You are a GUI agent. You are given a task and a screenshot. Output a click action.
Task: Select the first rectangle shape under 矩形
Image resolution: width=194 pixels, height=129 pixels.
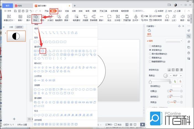tap(35, 42)
